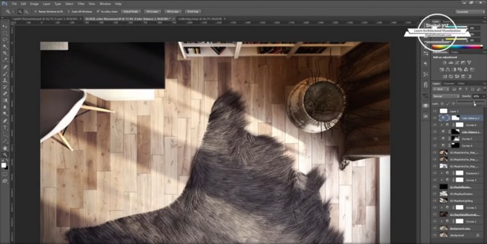
Task: Pick a color from the spectrum ramp
Action: click(457, 47)
